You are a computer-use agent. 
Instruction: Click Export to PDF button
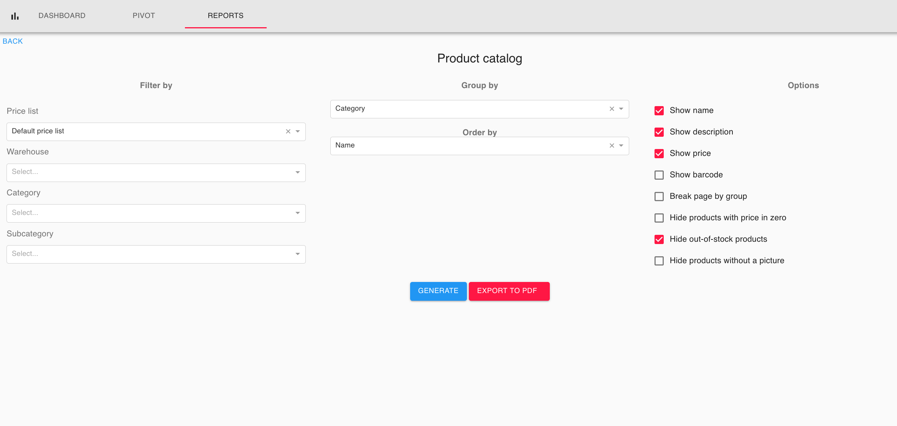509,291
